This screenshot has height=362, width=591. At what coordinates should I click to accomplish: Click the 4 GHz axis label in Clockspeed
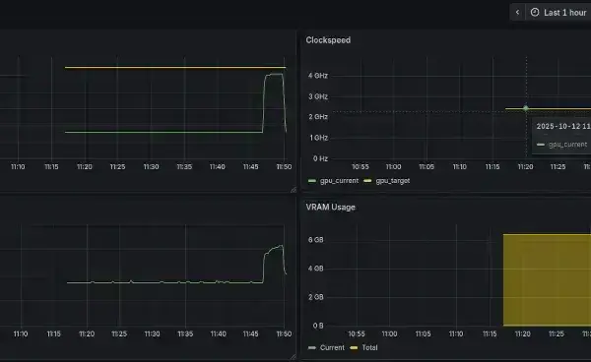coord(318,76)
